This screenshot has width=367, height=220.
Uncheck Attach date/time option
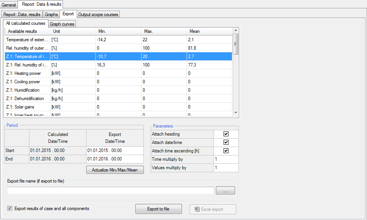pos(226,142)
